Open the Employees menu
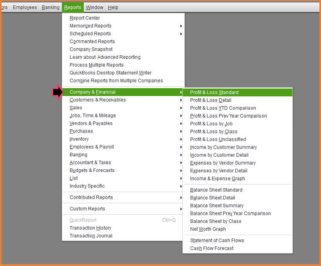The height and width of the screenshot is (266, 321). [25, 7]
